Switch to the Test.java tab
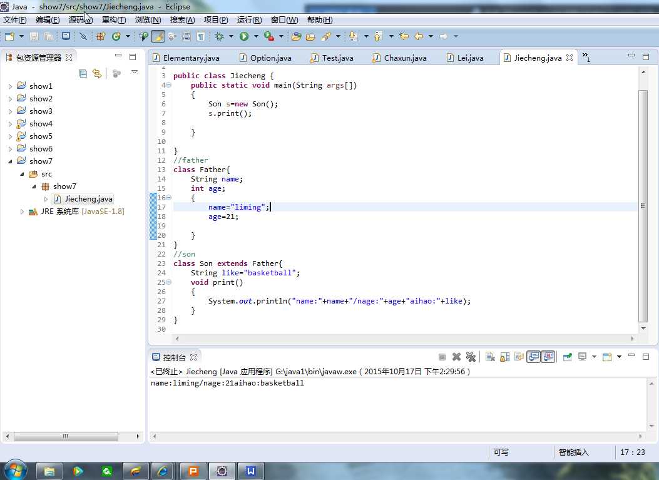 pos(332,58)
